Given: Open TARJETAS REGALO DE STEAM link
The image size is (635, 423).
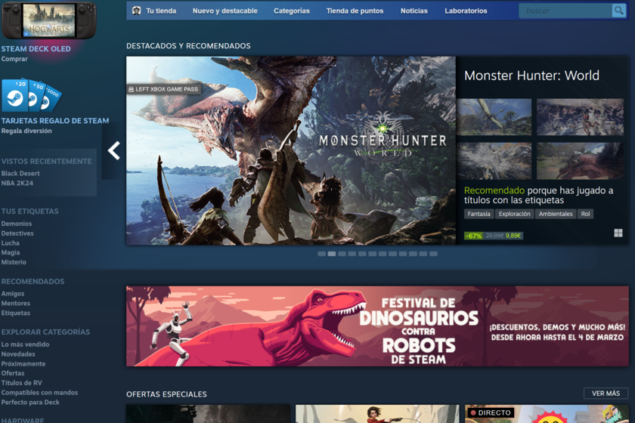Looking at the screenshot, I should (x=55, y=121).
